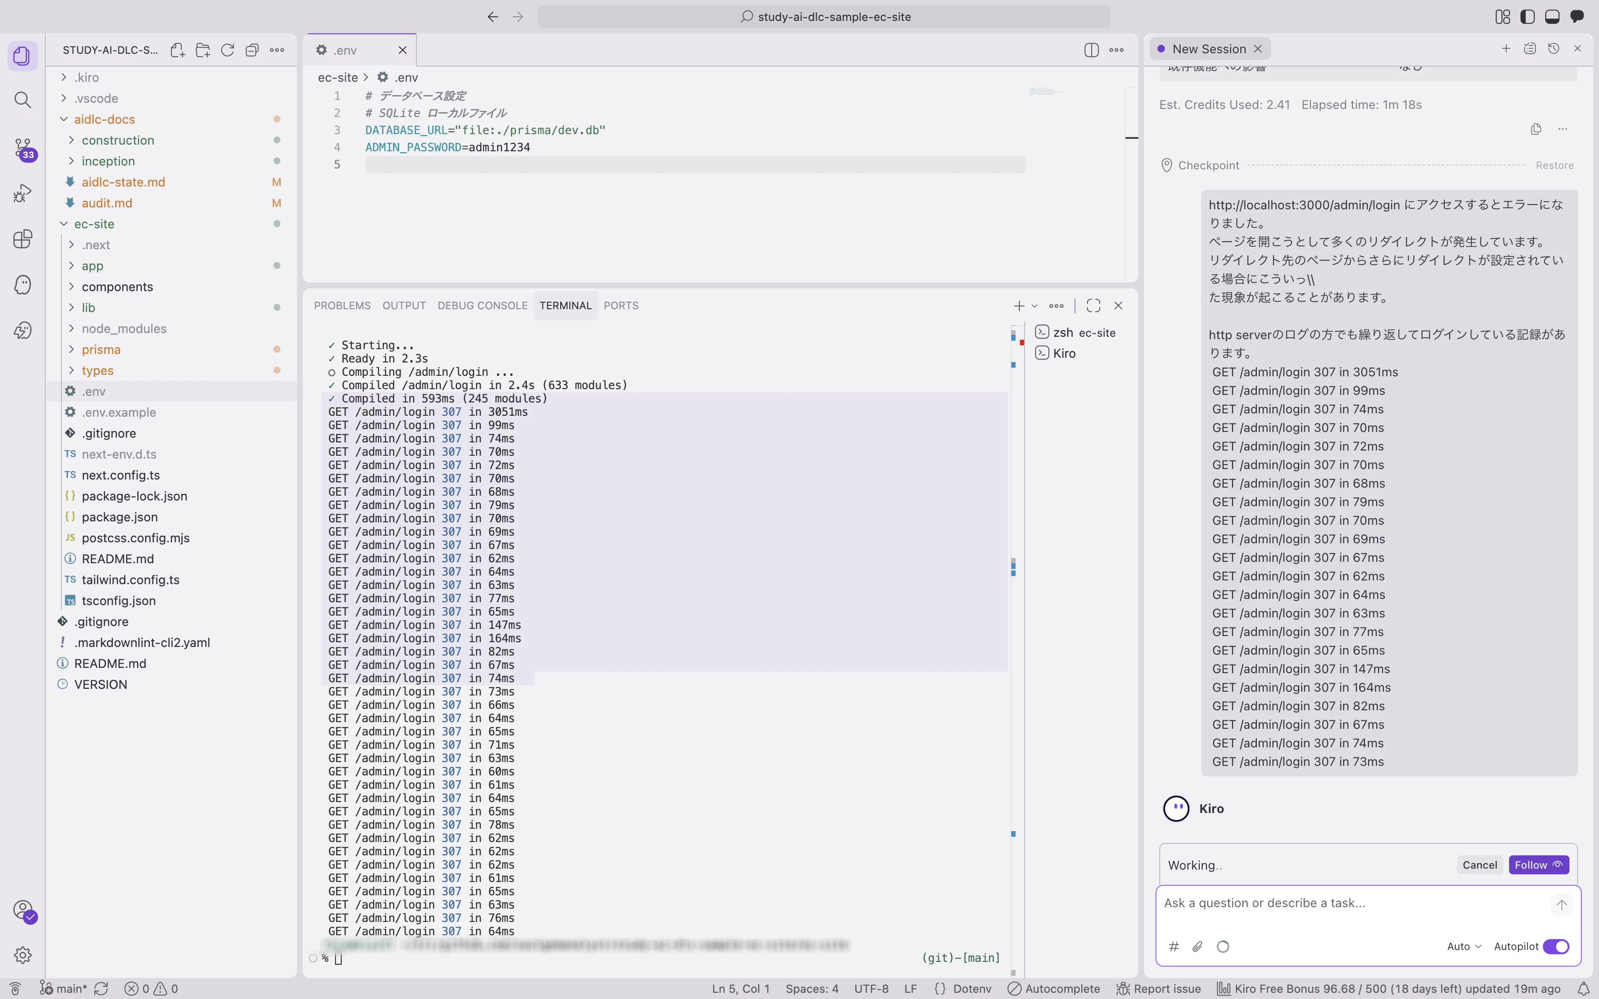Toggle the bottom panel layout icon

pos(1552,17)
